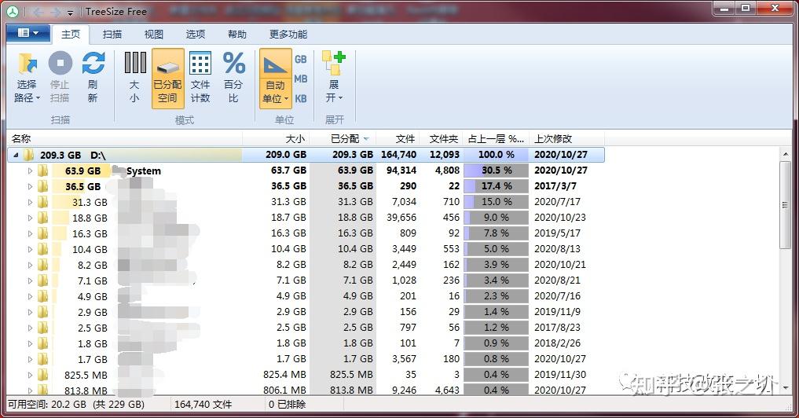Click the 30.5 % percentage bar
799x418 pixels.
click(x=496, y=170)
